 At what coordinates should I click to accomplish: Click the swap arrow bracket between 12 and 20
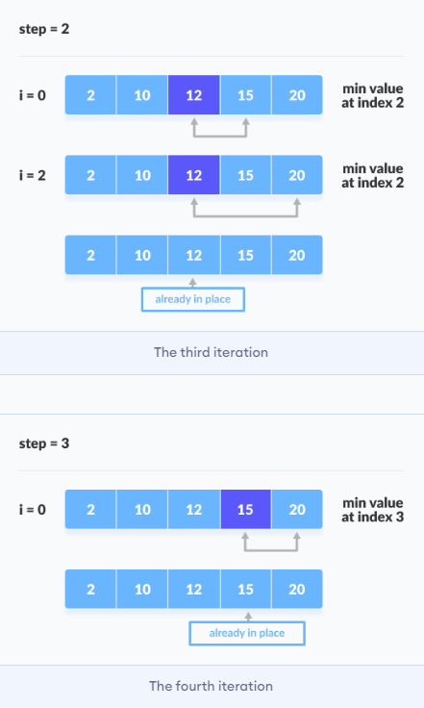246,208
